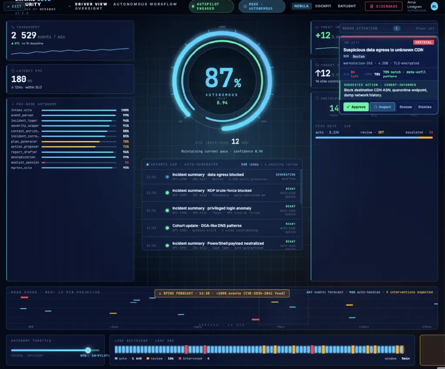This screenshot has width=445, height=369.
Task: Open the Mode Autonomous selector
Action: tap(262, 6)
